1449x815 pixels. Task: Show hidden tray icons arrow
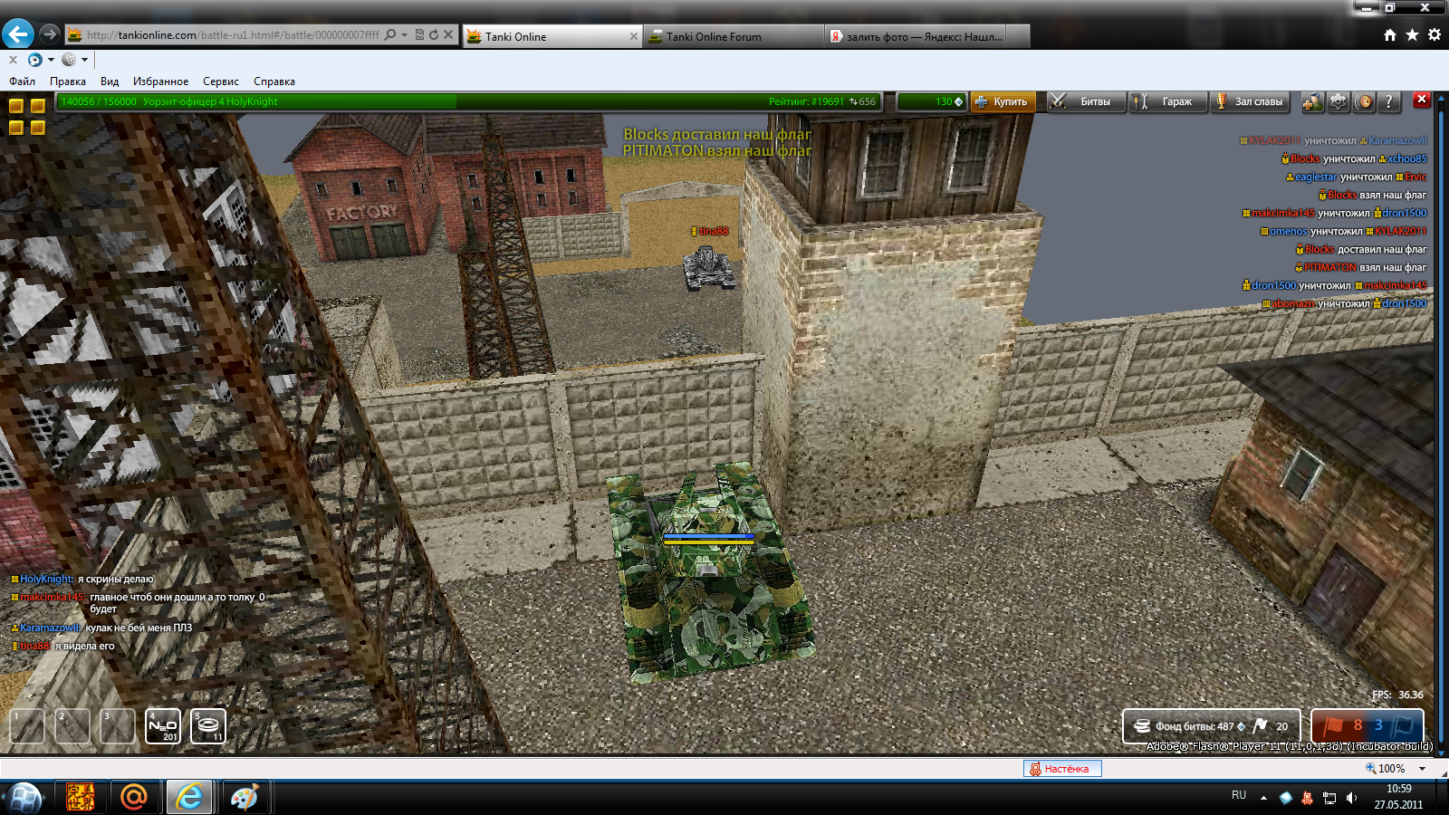(1263, 798)
